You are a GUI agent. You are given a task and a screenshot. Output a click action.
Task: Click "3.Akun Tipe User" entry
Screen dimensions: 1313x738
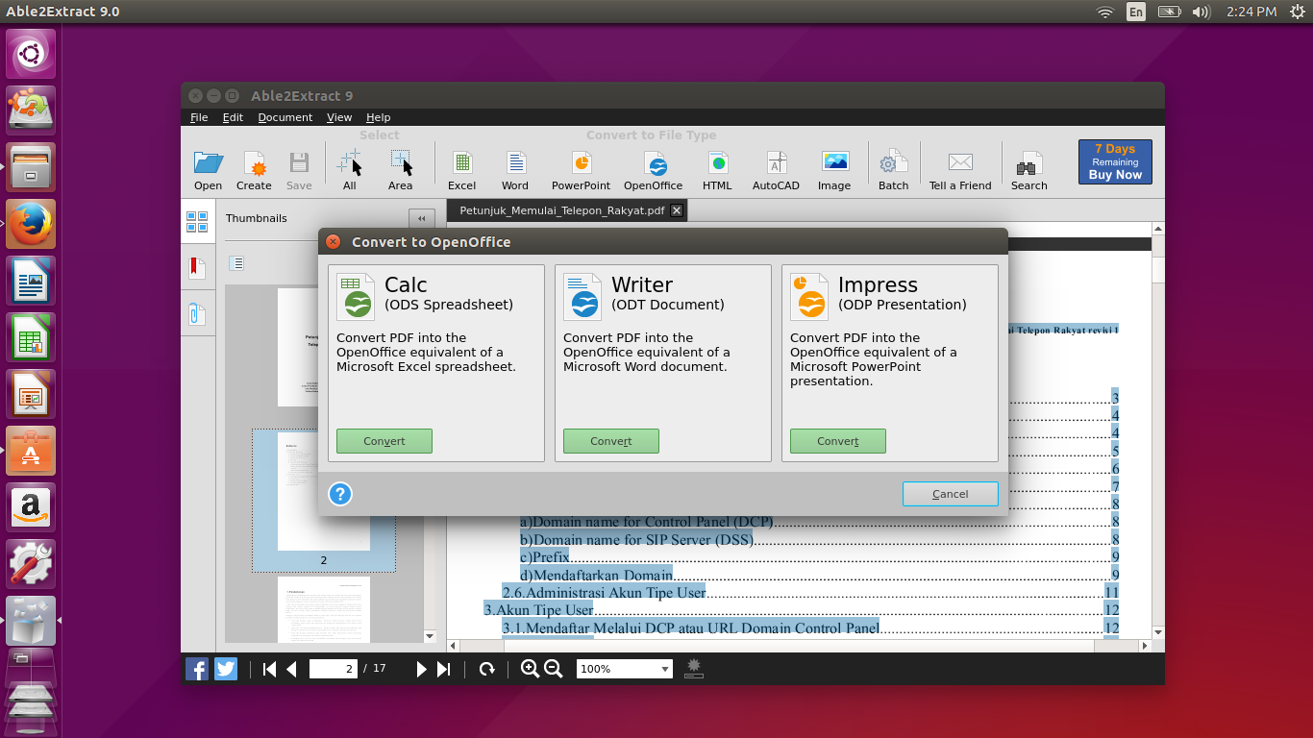[538, 610]
